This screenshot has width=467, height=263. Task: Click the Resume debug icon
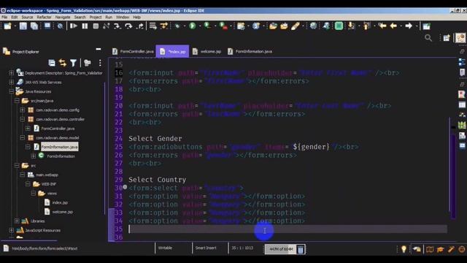point(73,26)
